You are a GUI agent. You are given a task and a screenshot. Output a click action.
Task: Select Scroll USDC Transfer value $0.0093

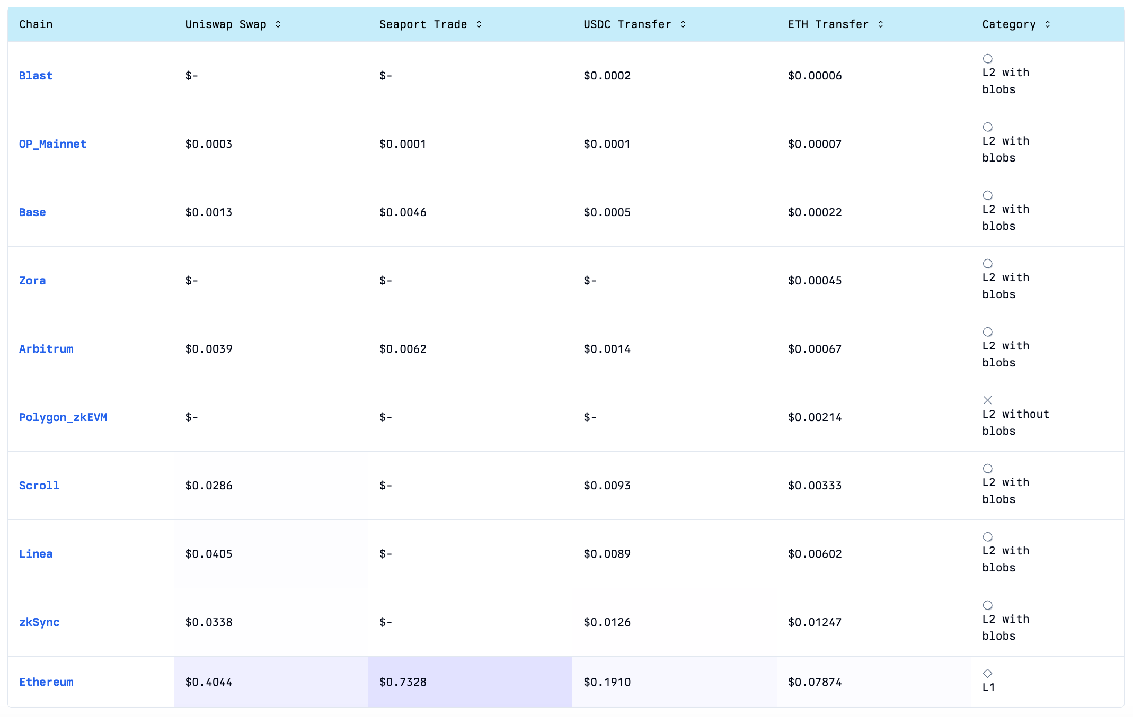(607, 486)
